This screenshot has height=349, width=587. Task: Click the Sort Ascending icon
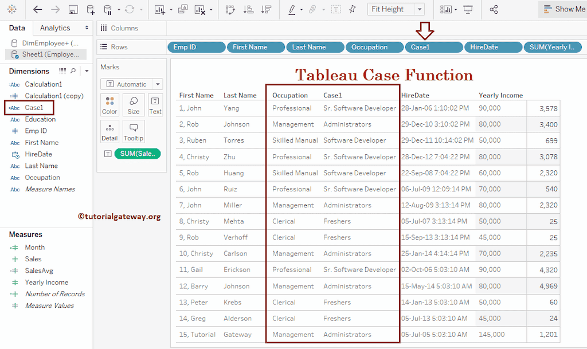coord(248,9)
